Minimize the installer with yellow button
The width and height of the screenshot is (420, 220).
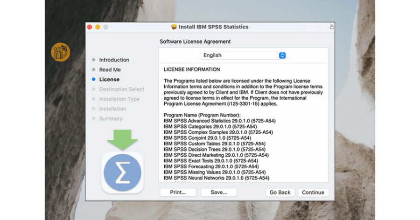98,27
